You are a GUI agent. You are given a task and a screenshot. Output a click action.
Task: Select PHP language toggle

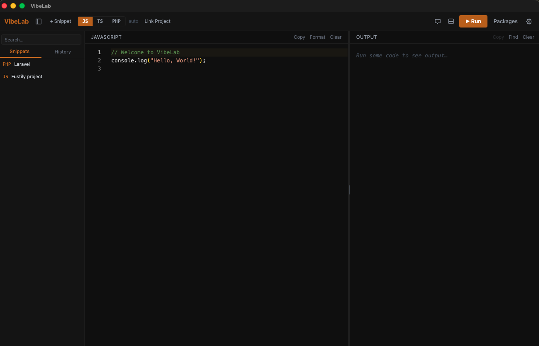[116, 21]
